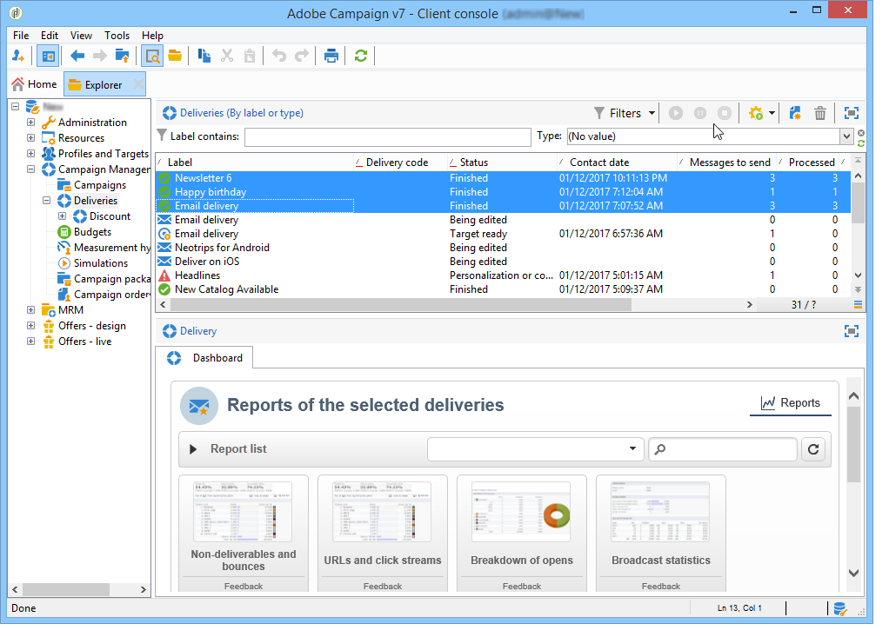The image size is (889, 637).
Task: Toggle the navigation tree panel toolbar button
Action: click(48, 56)
